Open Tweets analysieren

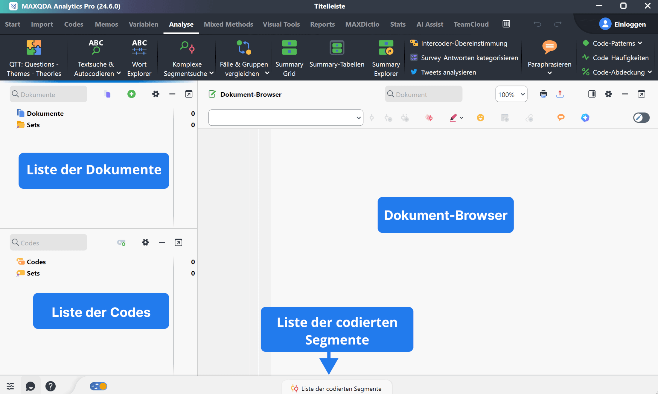(443, 72)
